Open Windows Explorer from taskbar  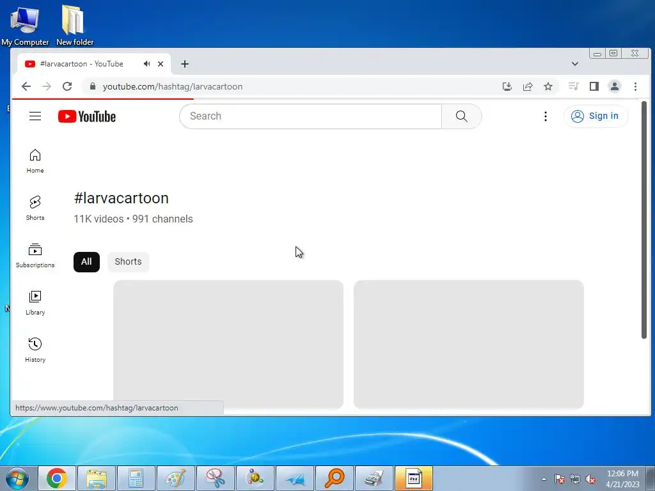click(97, 478)
